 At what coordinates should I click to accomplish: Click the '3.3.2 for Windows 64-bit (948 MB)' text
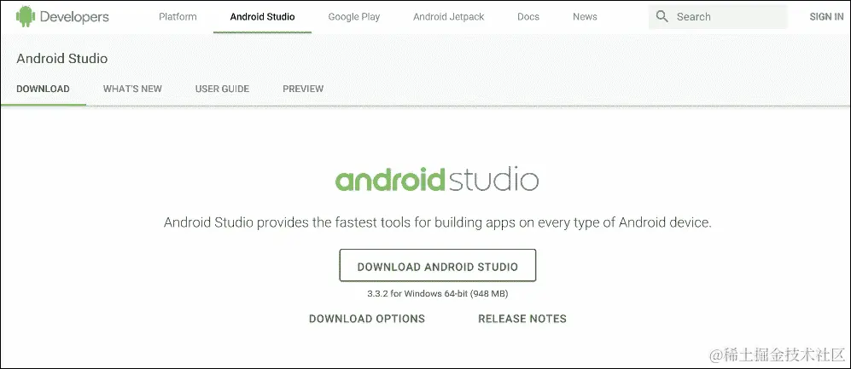tap(437, 294)
